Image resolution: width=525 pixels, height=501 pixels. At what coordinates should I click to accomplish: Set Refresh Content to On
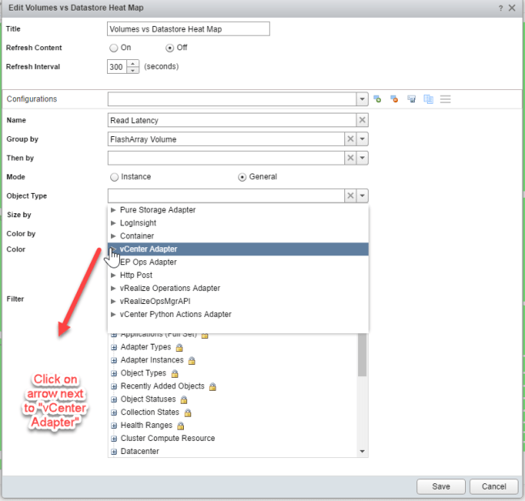114,48
